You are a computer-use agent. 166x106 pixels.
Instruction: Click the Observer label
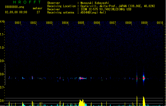point(54,3)
